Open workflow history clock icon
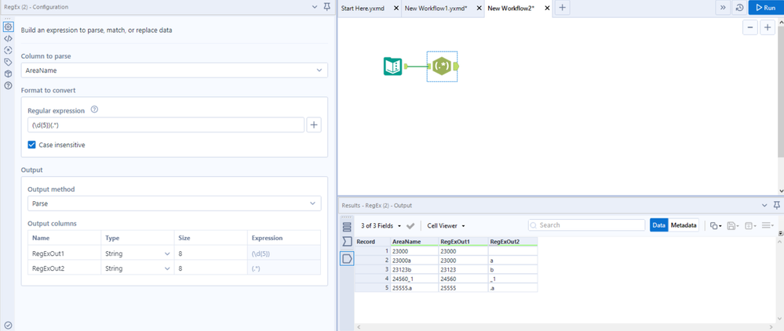784x331 pixels. 739,8
